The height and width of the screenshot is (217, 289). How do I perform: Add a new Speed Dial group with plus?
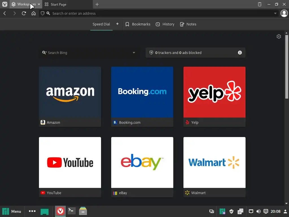point(117,24)
